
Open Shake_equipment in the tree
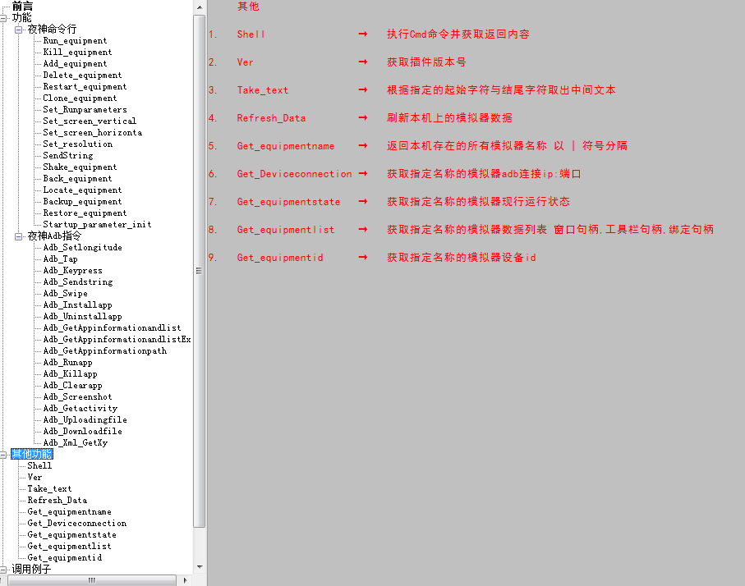click(80, 167)
